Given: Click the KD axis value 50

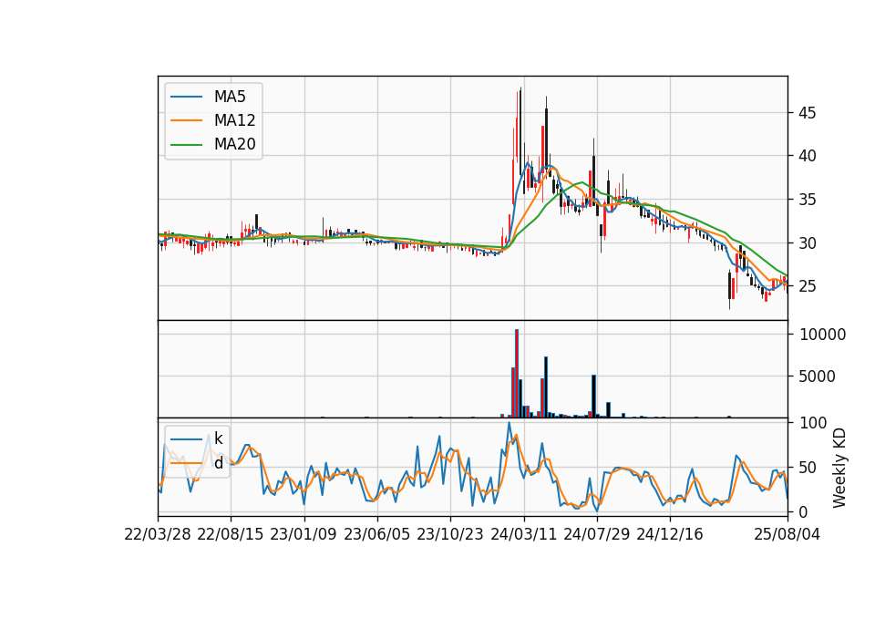Looking at the screenshot, I should (x=808, y=467).
